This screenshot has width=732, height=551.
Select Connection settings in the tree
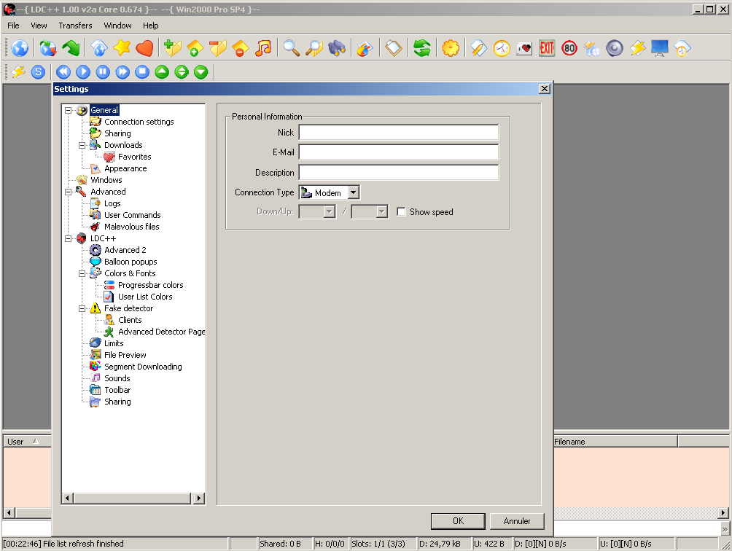coord(139,122)
